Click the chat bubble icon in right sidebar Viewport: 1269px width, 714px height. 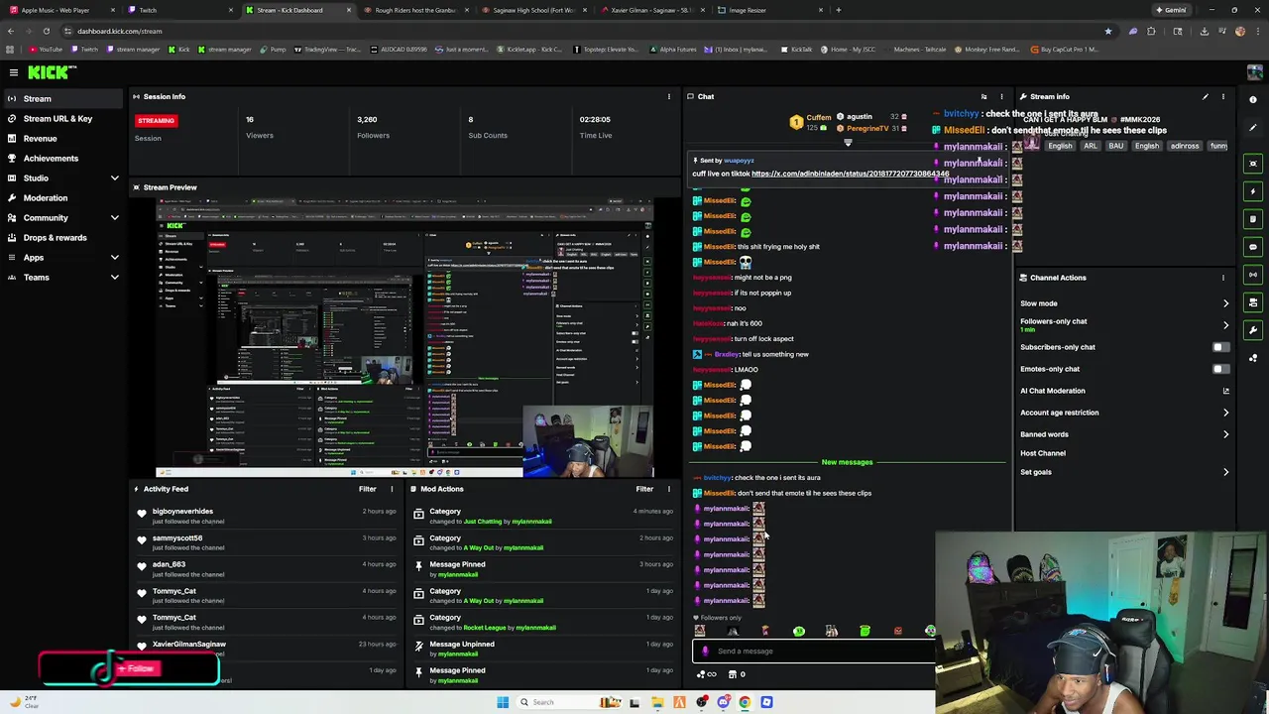tap(1253, 247)
